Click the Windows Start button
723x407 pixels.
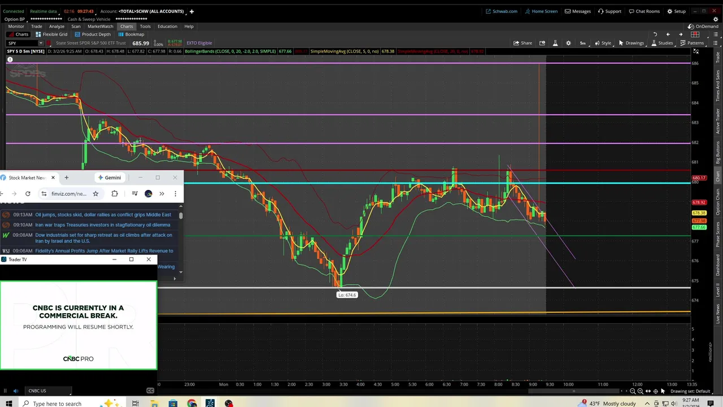[8, 403]
